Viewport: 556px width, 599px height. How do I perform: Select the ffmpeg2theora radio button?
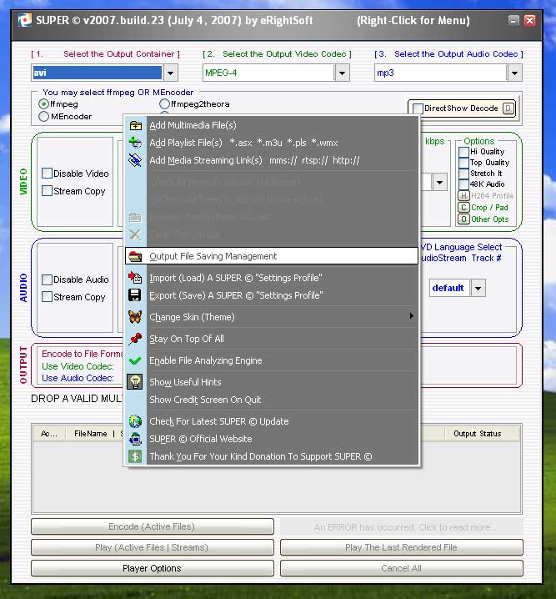click(x=164, y=104)
